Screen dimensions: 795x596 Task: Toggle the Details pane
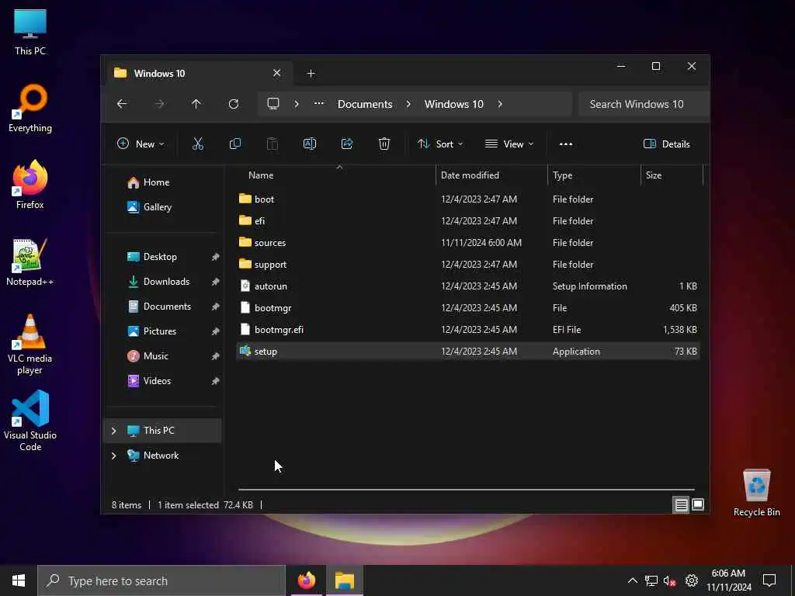666,144
